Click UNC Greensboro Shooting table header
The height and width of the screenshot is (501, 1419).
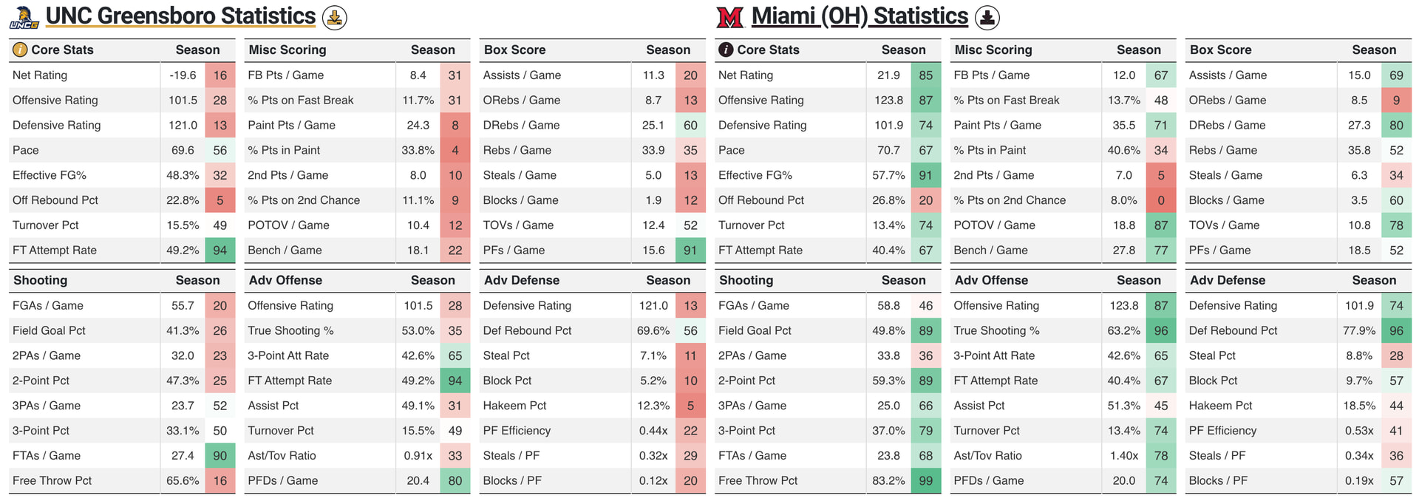(x=40, y=281)
